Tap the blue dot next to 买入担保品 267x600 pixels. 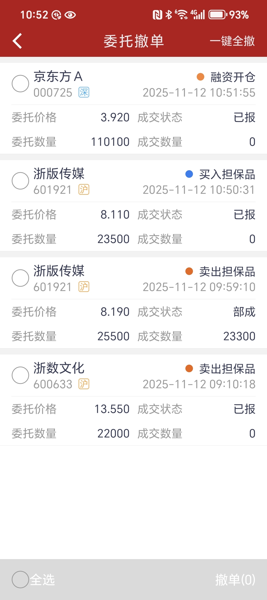tap(189, 174)
